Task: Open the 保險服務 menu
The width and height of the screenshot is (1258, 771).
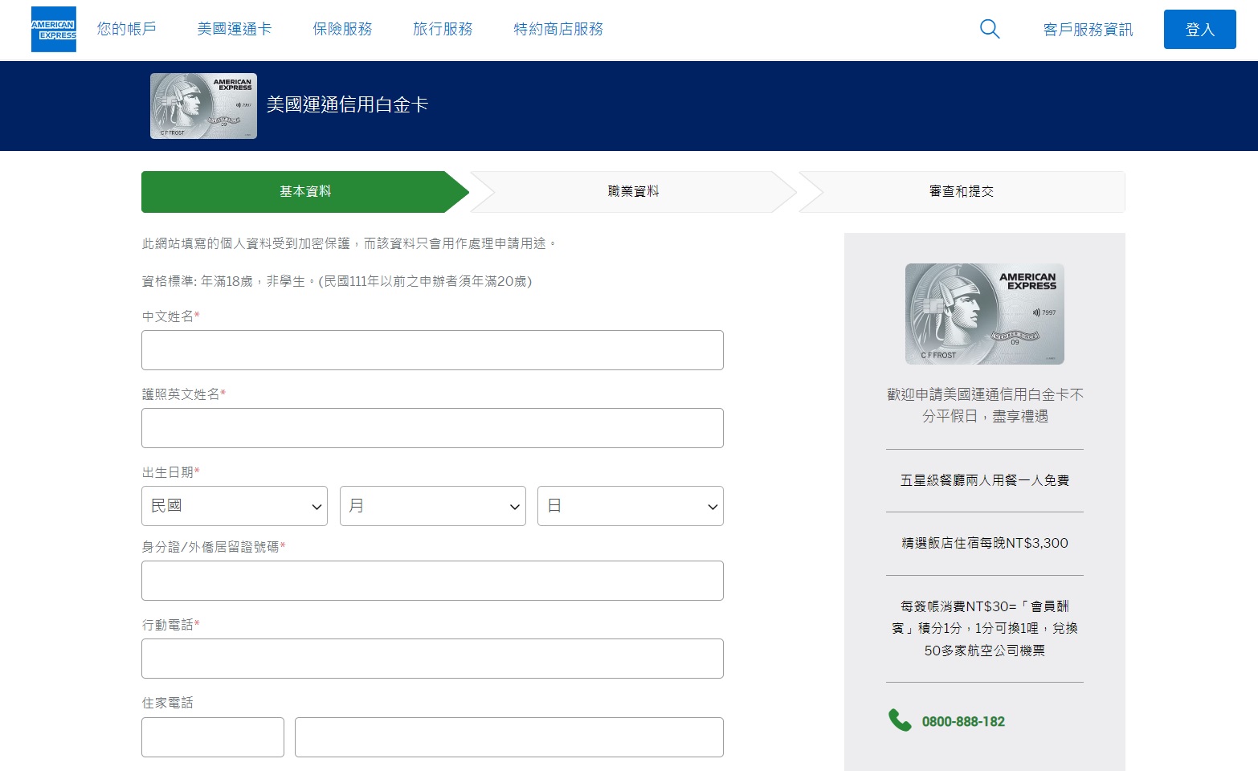Action: click(x=342, y=30)
